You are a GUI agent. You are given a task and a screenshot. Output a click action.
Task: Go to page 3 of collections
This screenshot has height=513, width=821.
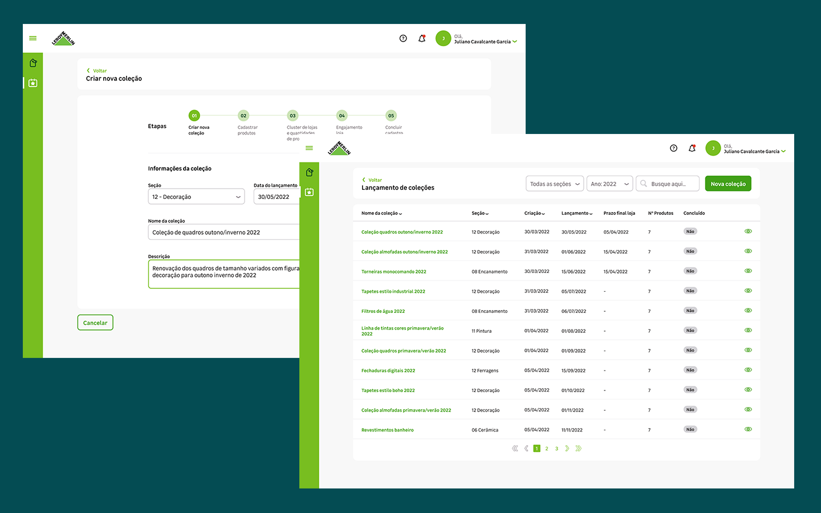click(557, 449)
